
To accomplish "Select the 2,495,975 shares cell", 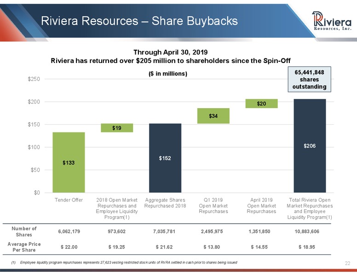I will [212, 231].
